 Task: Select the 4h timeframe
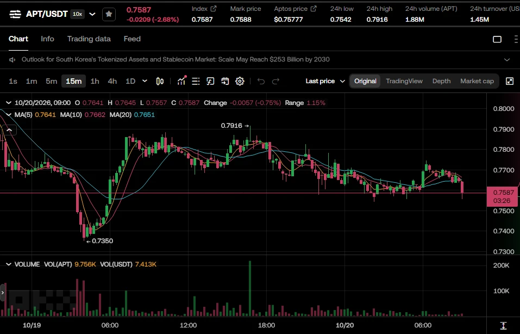[x=112, y=81]
